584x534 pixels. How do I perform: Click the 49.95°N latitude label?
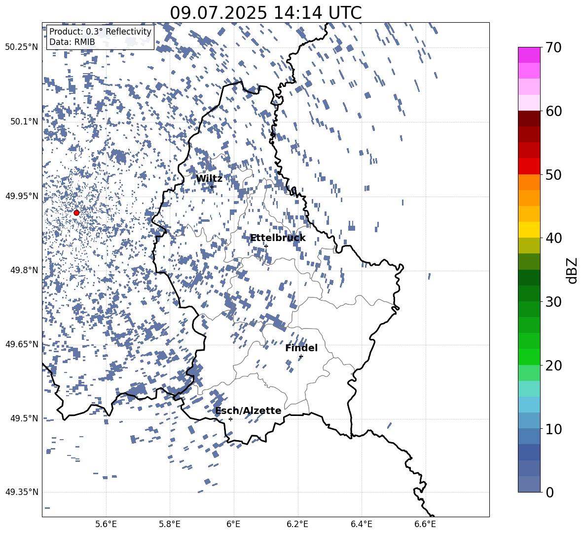coord(22,196)
